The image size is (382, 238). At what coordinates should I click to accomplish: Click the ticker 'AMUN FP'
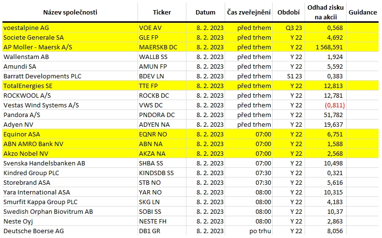(x=153, y=67)
